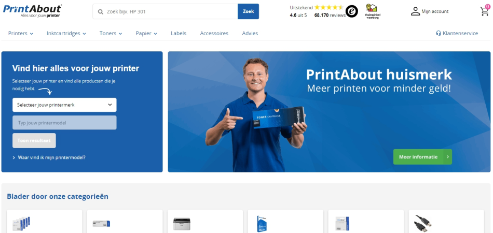Expand Waar vind ik mijn printermodel
Image resolution: width=493 pixels, height=233 pixels.
pyautogui.click(x=49, y=157)
